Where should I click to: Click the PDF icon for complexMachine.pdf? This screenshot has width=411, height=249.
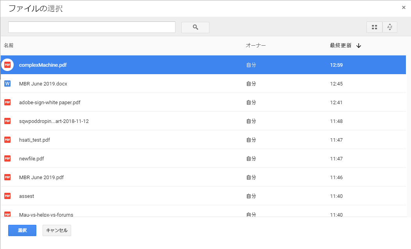point(7,65)
